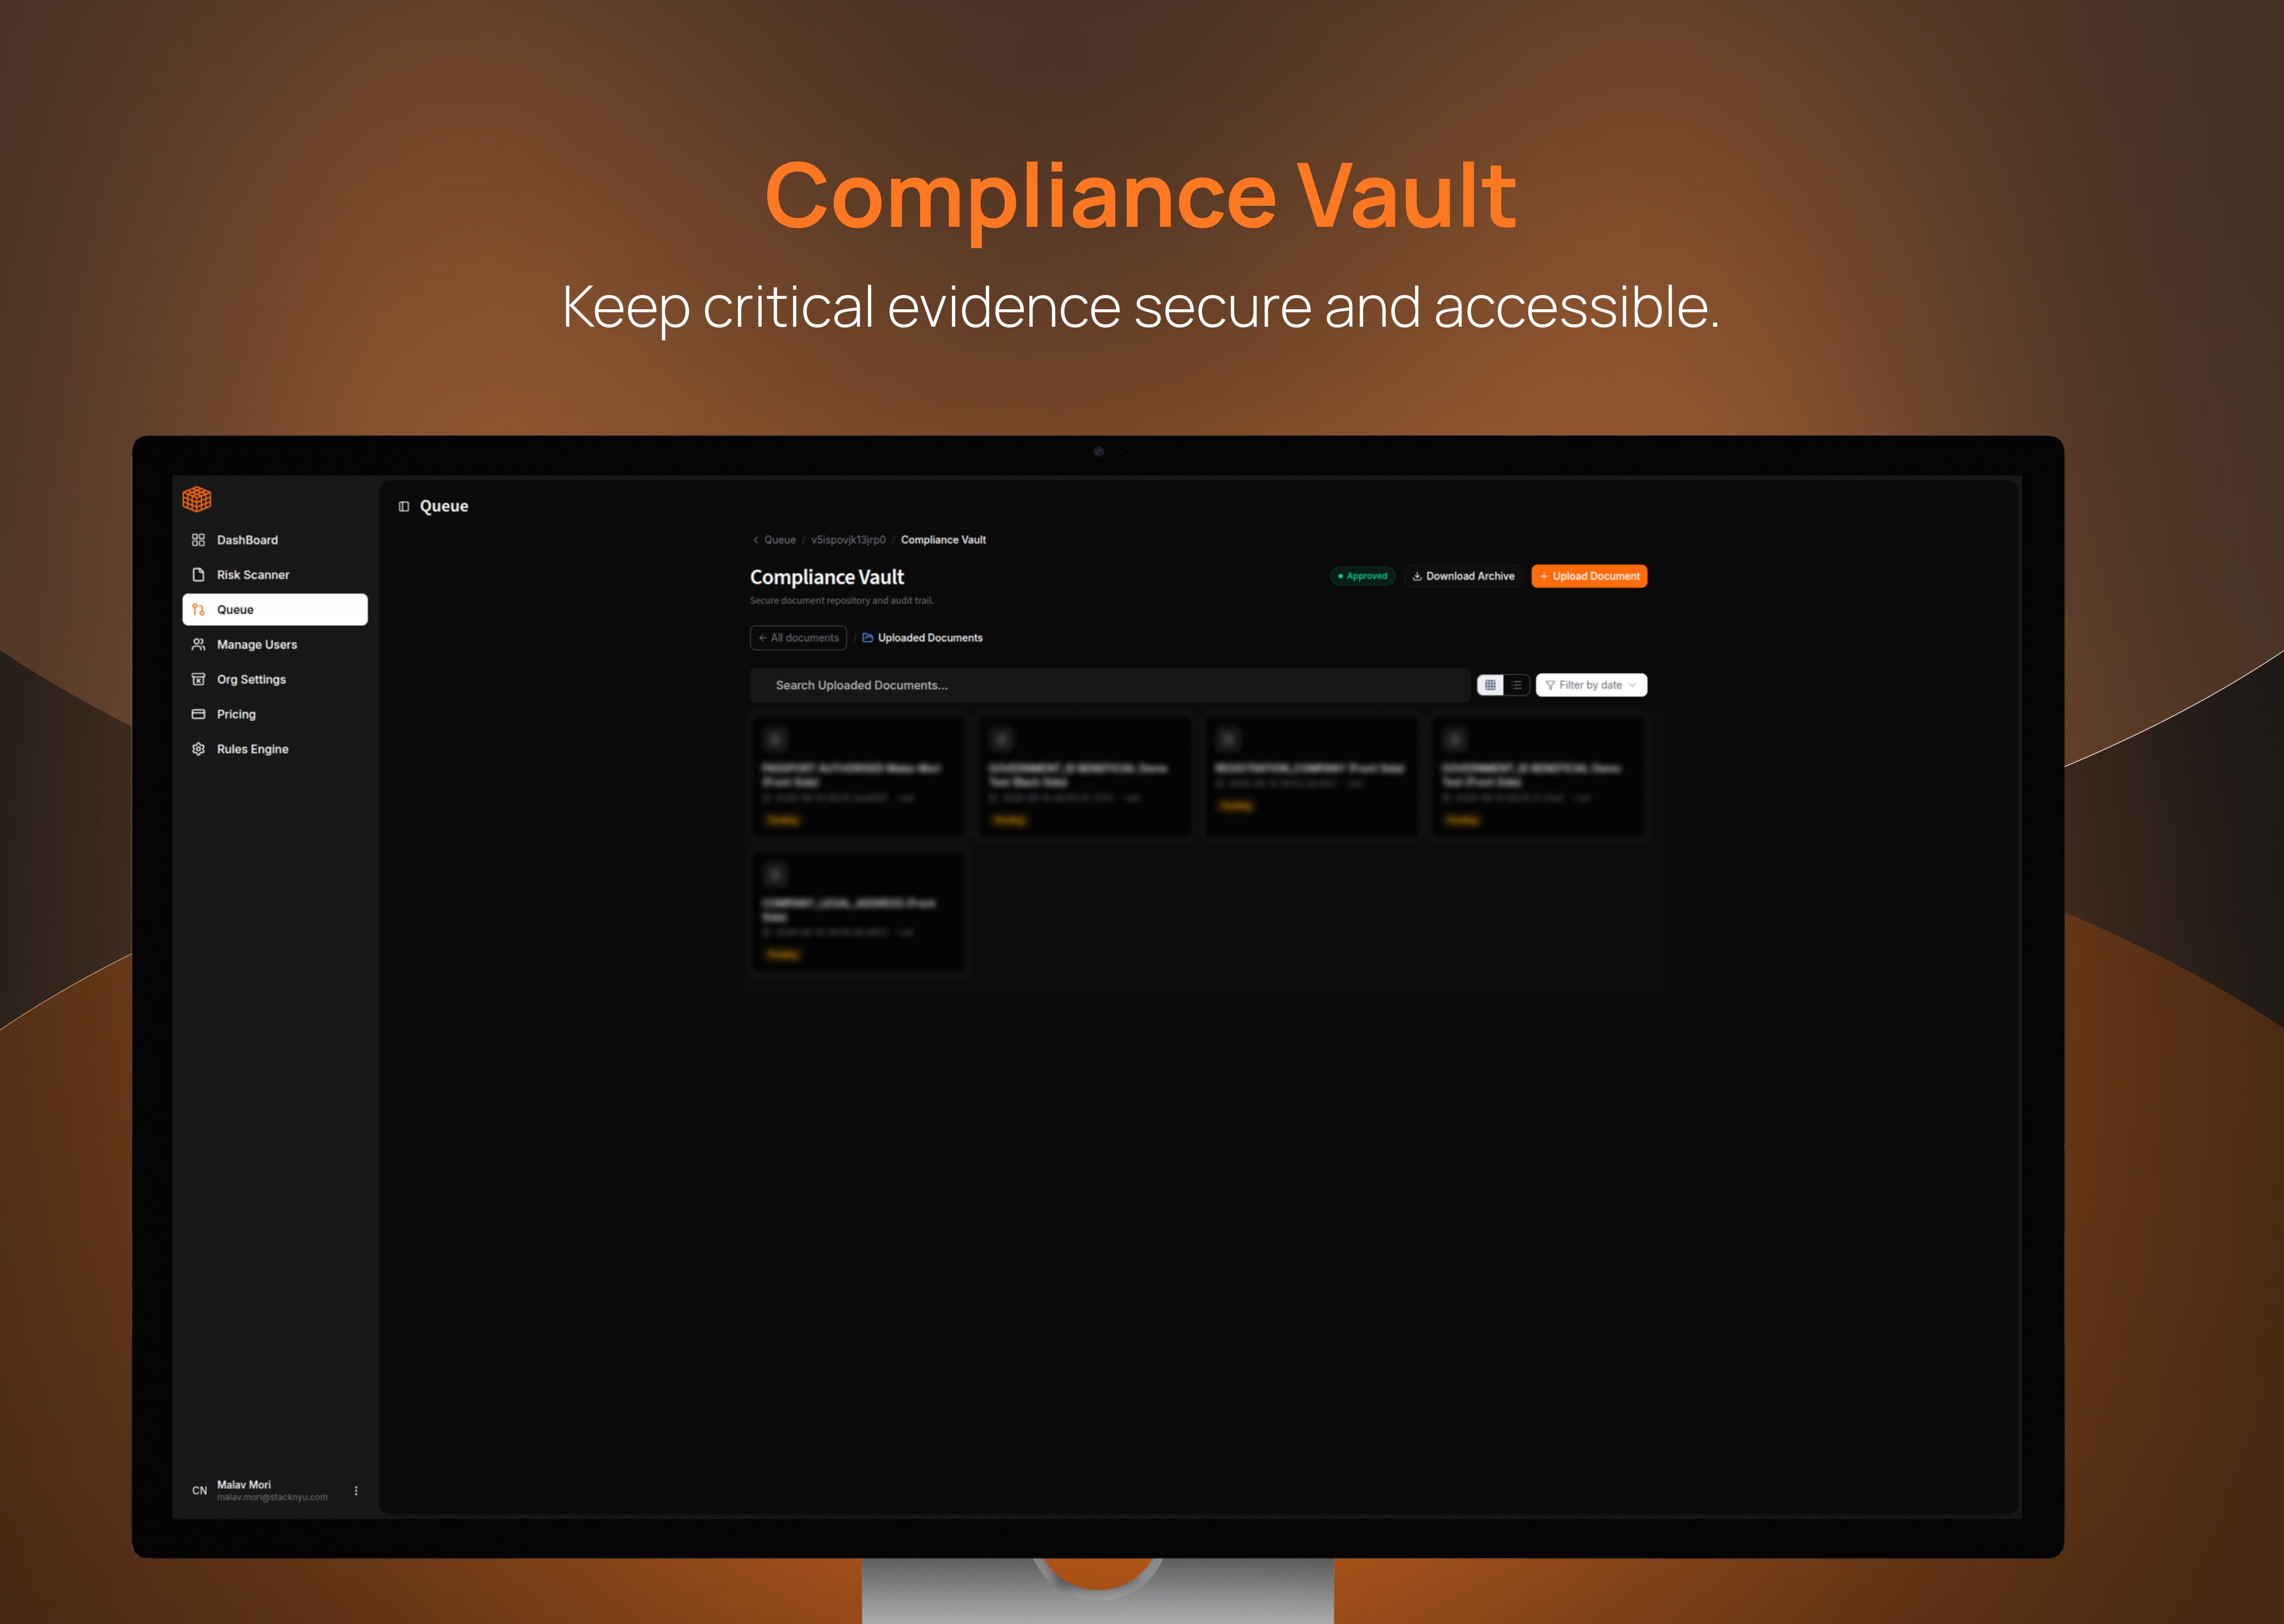Click the Queue breadcrumb link
The image size is (2284, 1624).
tap(780, 540)
